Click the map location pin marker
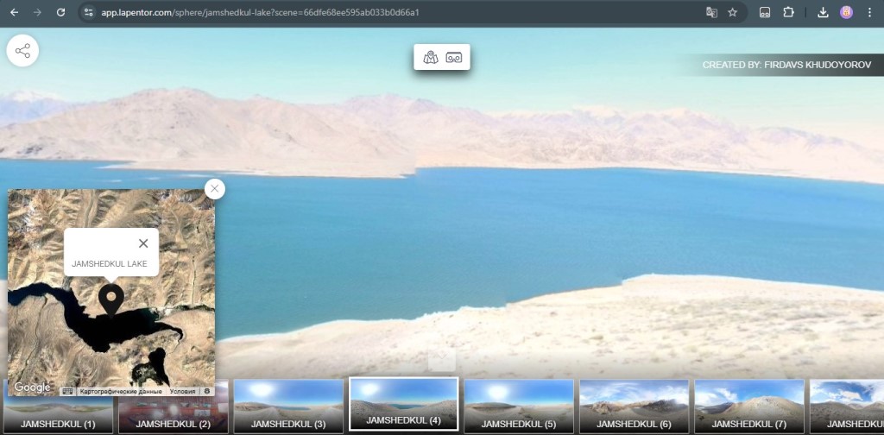 [110, 298]
